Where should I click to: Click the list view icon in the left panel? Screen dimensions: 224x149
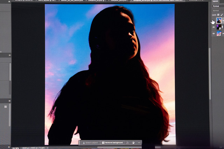(6, 107)
